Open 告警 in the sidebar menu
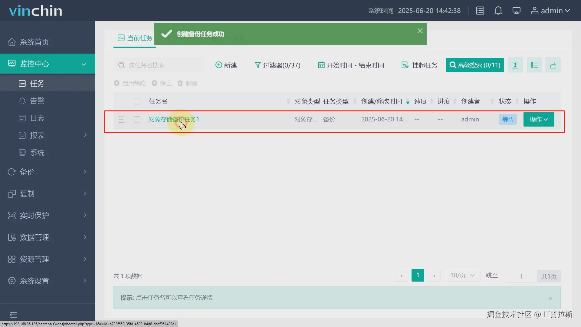581x327 pixels. click(x=37, y=101)
